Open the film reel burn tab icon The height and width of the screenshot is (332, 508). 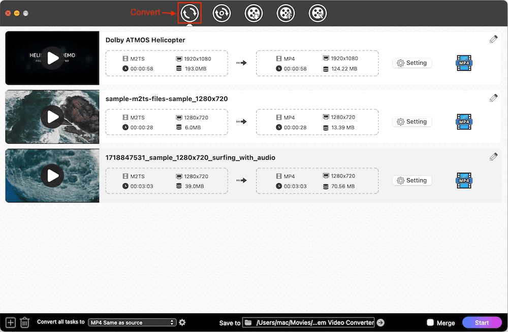click(x=285, y=13)
